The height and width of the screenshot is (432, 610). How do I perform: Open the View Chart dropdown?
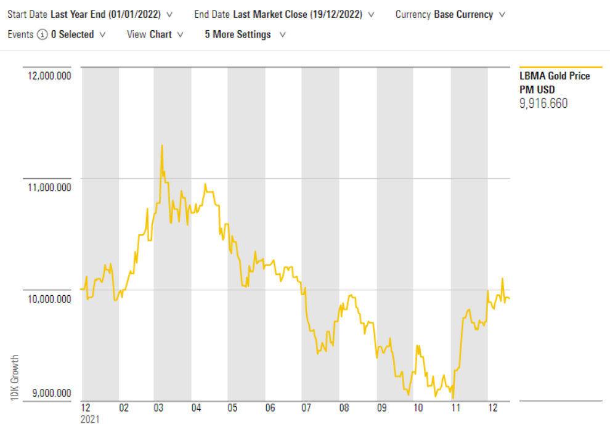click(155, 35)
